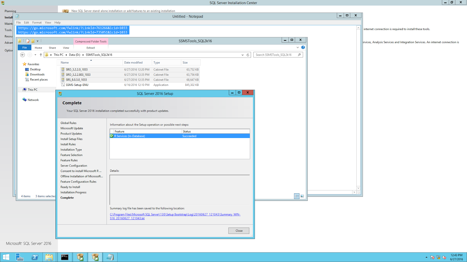
Task: Click the Server Manager taskbar icon
Action: (x=19, y=257)
